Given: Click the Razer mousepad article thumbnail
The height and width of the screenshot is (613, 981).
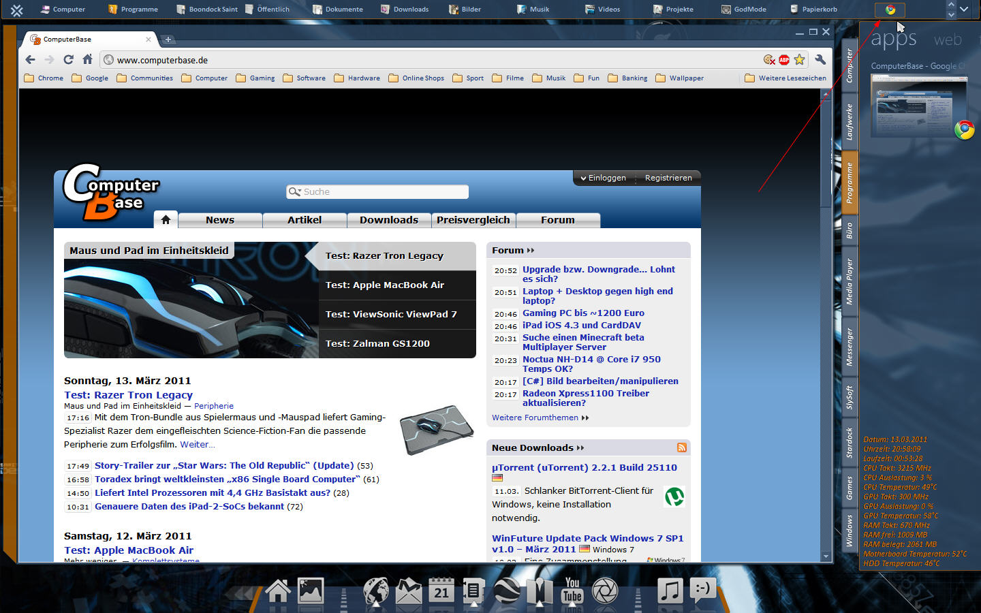Looking at the screenshot, I should click(x=436, y=429).
